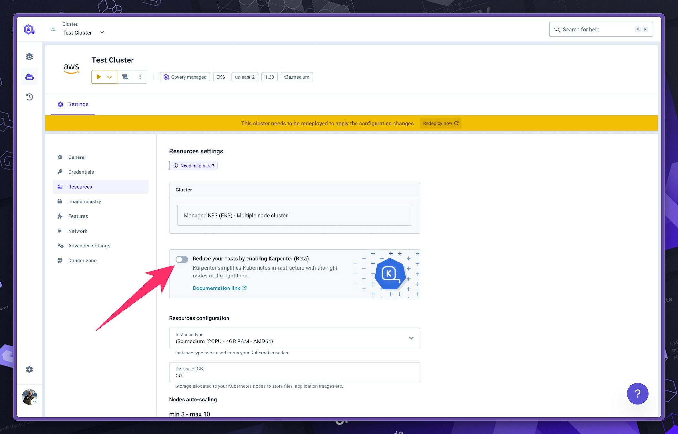Click the Need help here? button

coord(193,166)
